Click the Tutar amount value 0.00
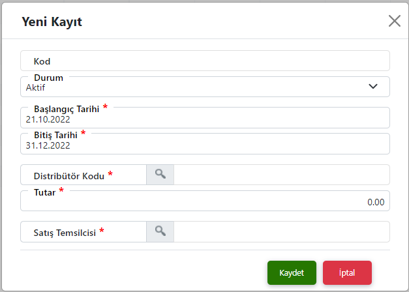The width and height of the screenshot is (409, 292). click(x=376, y=202)
